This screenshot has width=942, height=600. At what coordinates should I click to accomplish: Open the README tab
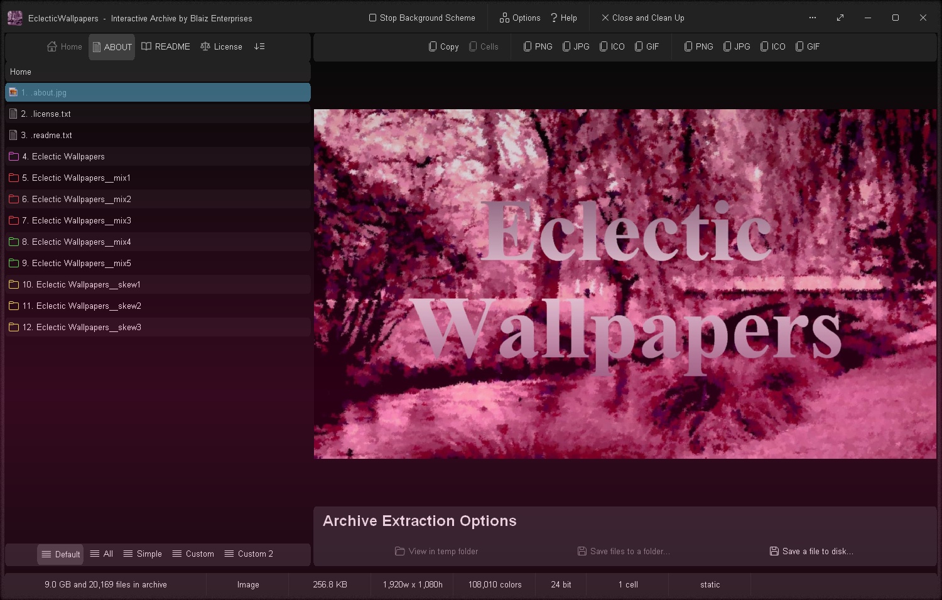click(166, 46)
